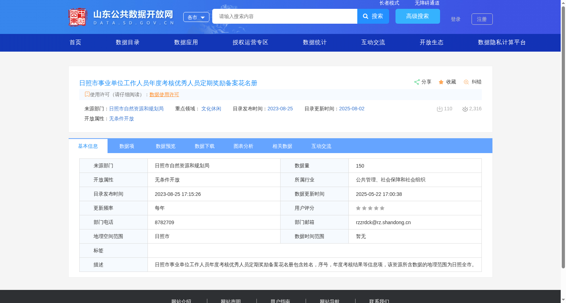Click the star favorite icon next to 收藏

(441, 82)
